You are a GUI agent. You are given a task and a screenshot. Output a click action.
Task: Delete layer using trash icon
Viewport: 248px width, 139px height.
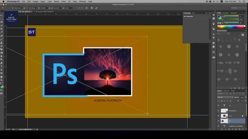click(243, 129)
